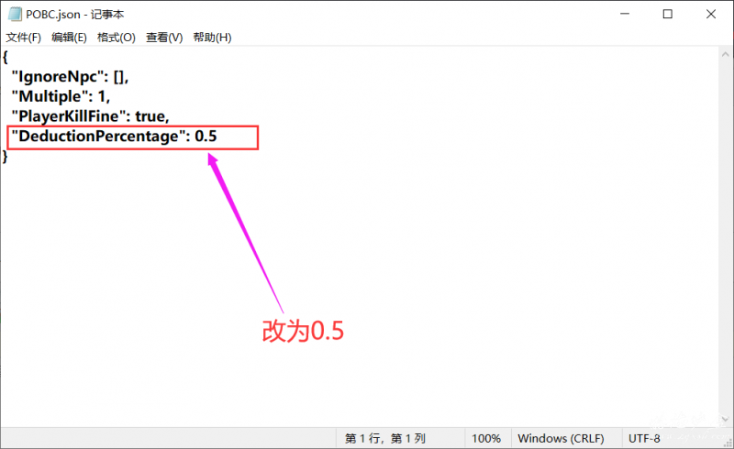Open the 帮助(H) menu
This screenshot has height=449, width=734.
(212, 38)
